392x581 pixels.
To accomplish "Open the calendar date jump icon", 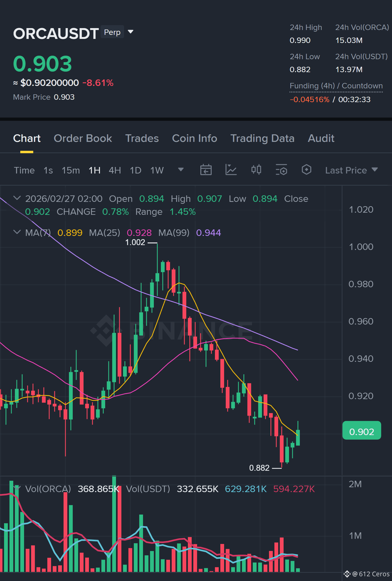I will tap(206, 170).
